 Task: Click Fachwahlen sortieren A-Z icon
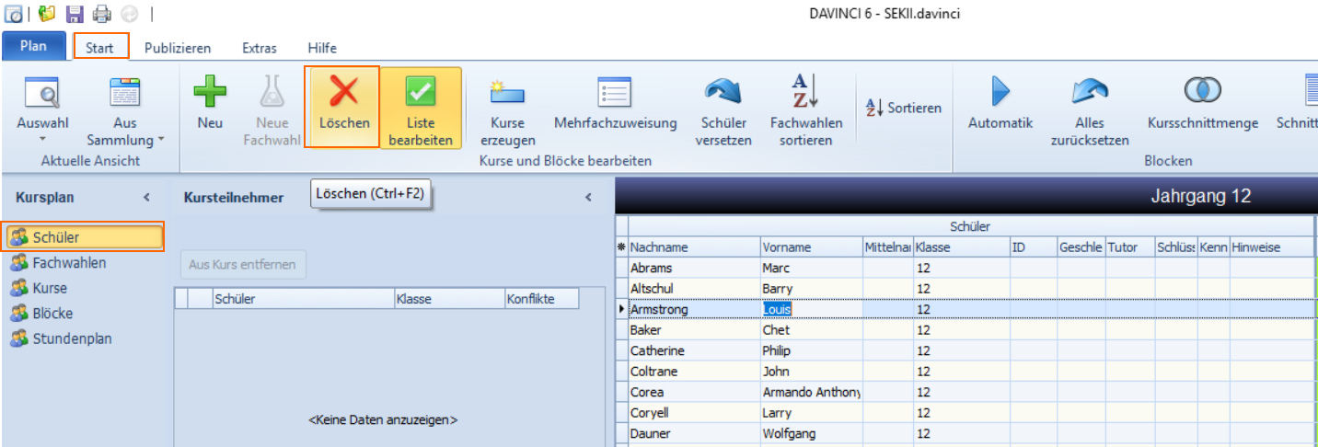(x=805, y=92)
